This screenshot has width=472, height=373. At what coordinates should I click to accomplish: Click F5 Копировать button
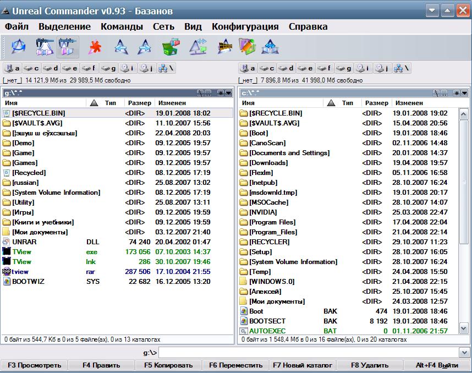(168, 365)
